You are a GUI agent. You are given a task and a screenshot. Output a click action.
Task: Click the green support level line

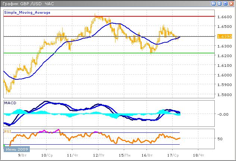coord(112,53)
